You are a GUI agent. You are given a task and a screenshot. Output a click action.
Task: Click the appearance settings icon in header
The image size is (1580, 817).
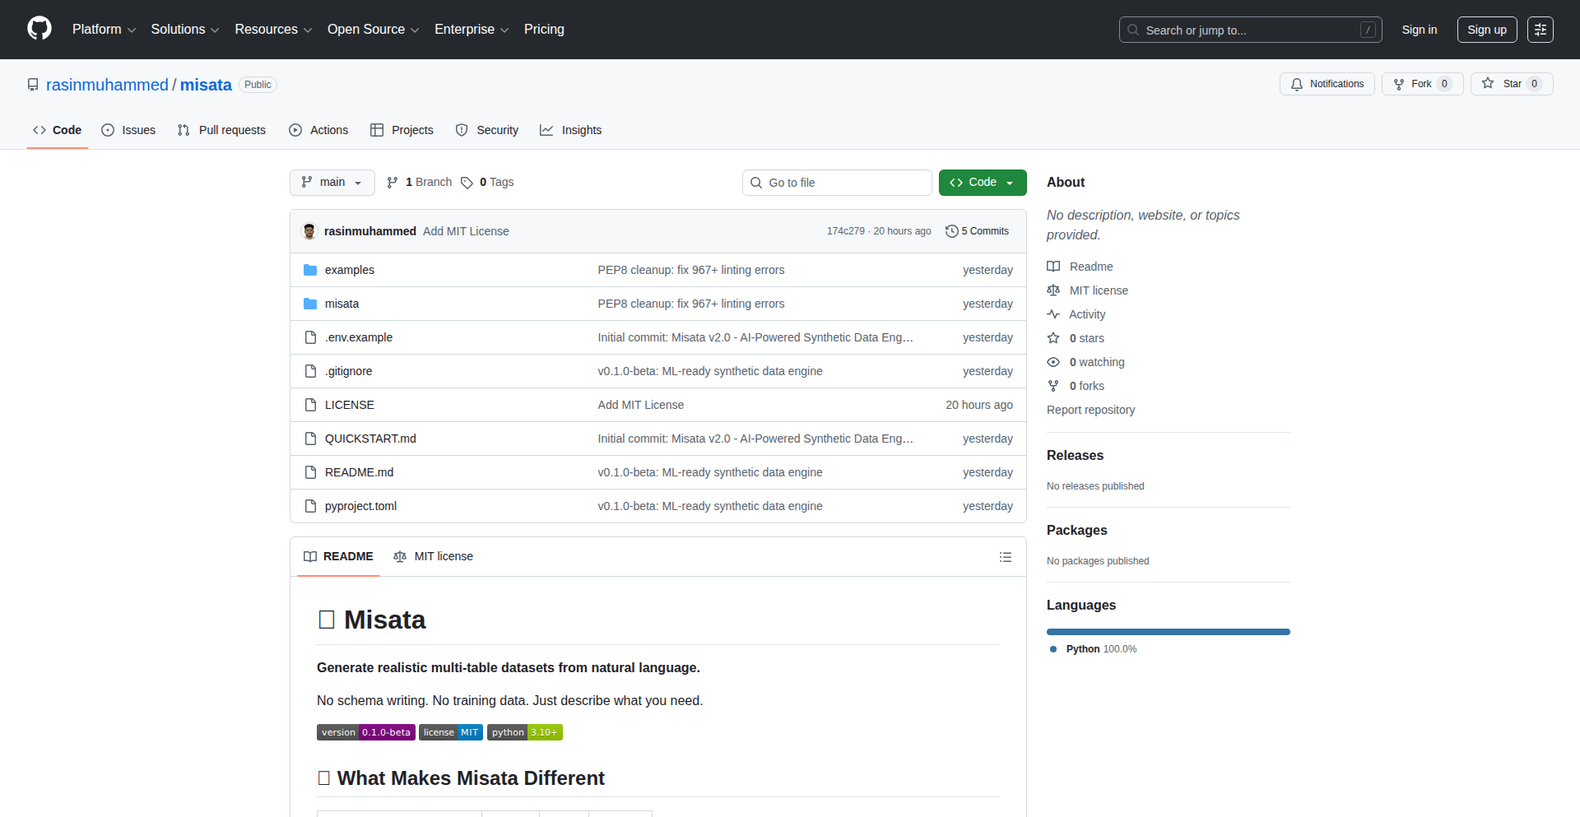1540,30
